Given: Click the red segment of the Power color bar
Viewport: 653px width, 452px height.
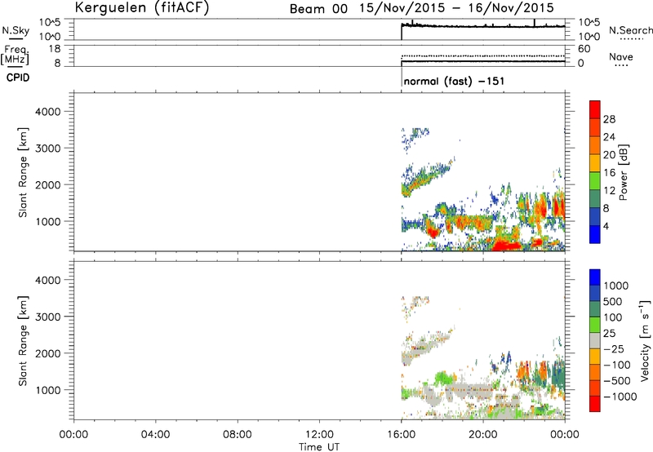Looking at the screenshot, I should 595,109.
